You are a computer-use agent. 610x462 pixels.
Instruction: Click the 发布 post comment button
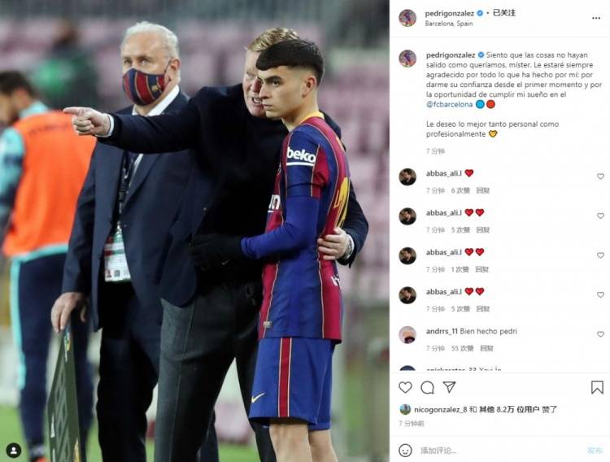pos(595,451)
